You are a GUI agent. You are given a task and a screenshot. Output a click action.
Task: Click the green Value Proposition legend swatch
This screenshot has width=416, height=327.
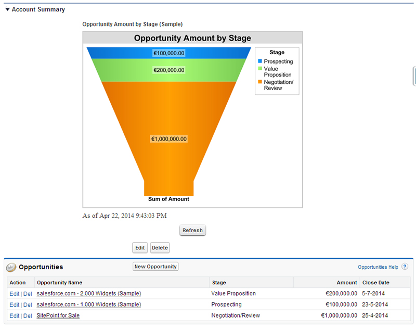click(x=260, y=69)
